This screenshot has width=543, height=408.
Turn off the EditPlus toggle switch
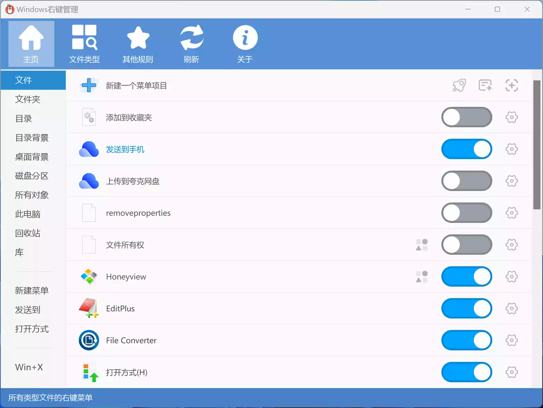(x=466, y=309)
